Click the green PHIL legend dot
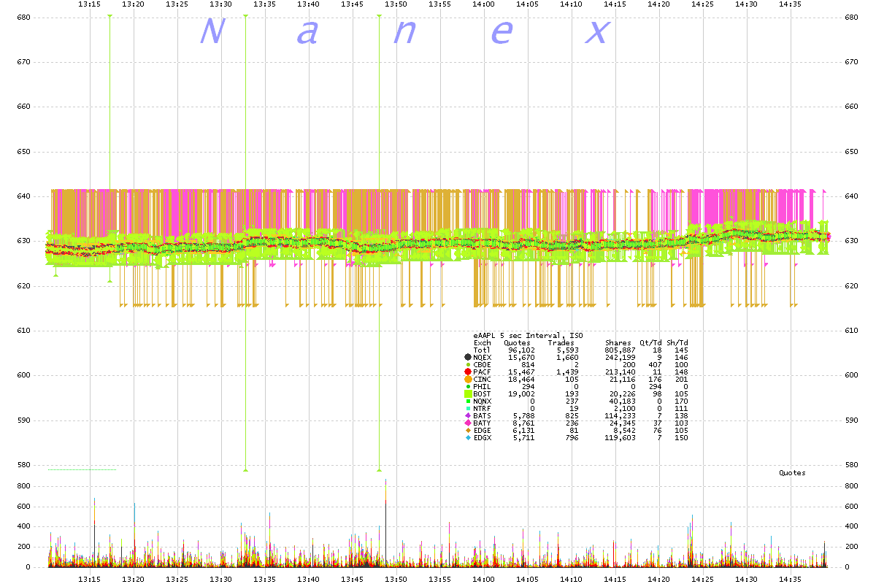The width and height of the screenshot is (876, 584). (467, 386)
